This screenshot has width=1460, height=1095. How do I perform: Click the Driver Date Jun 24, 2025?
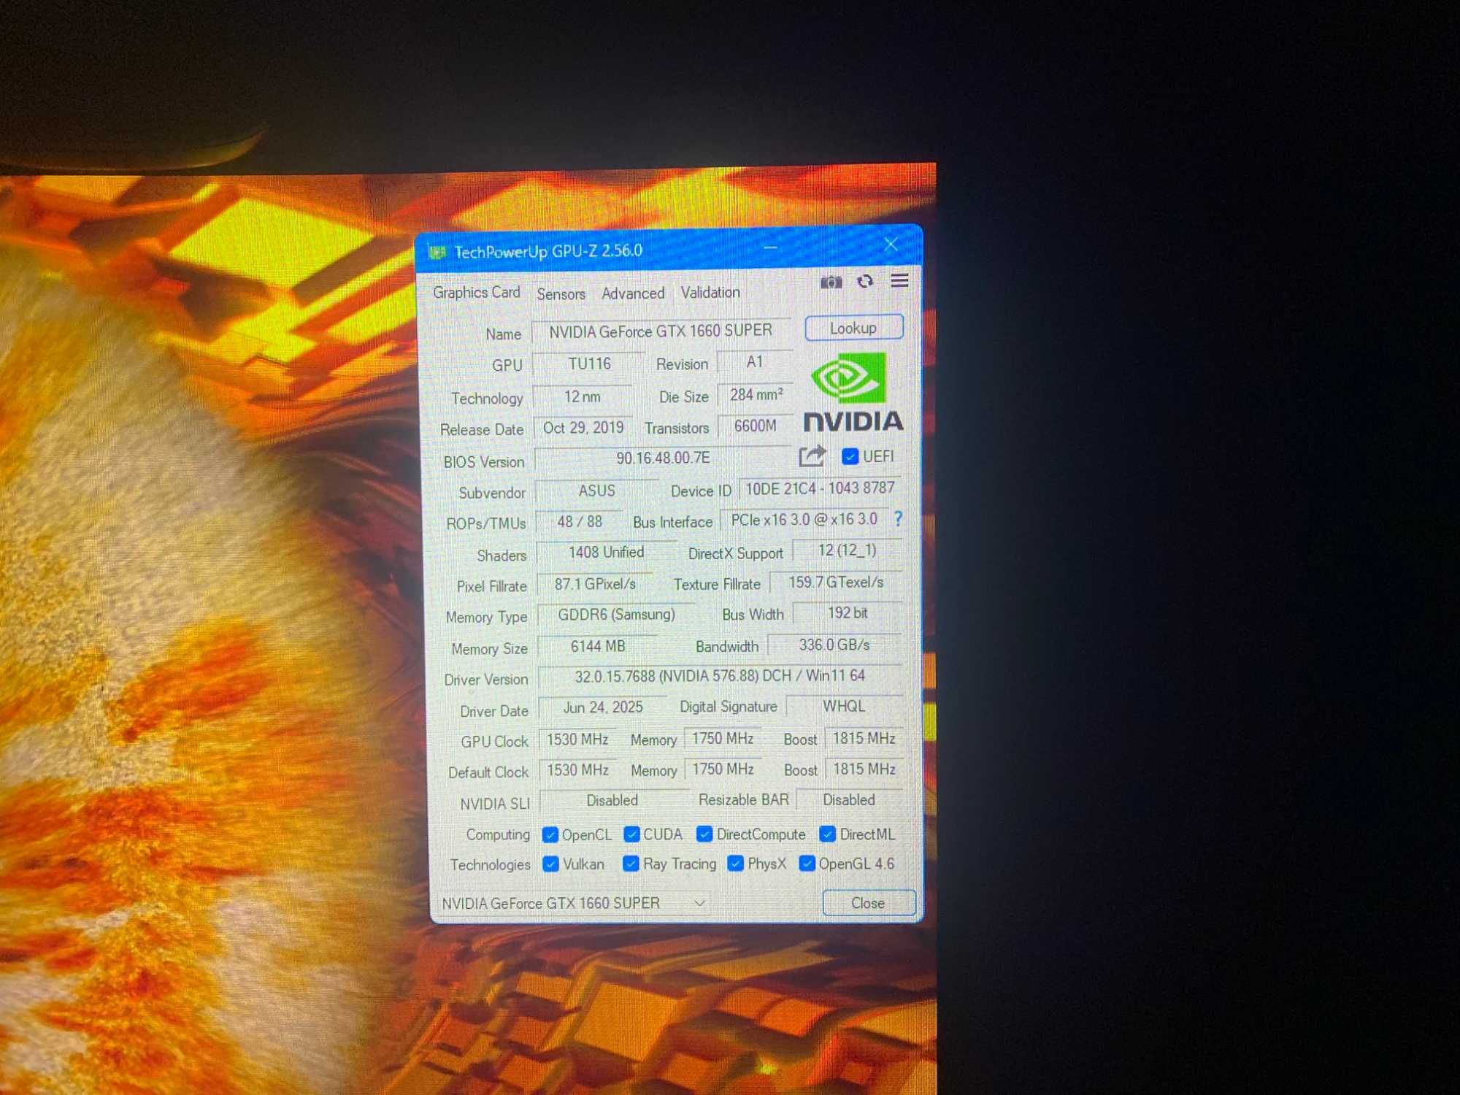point(603,707)
